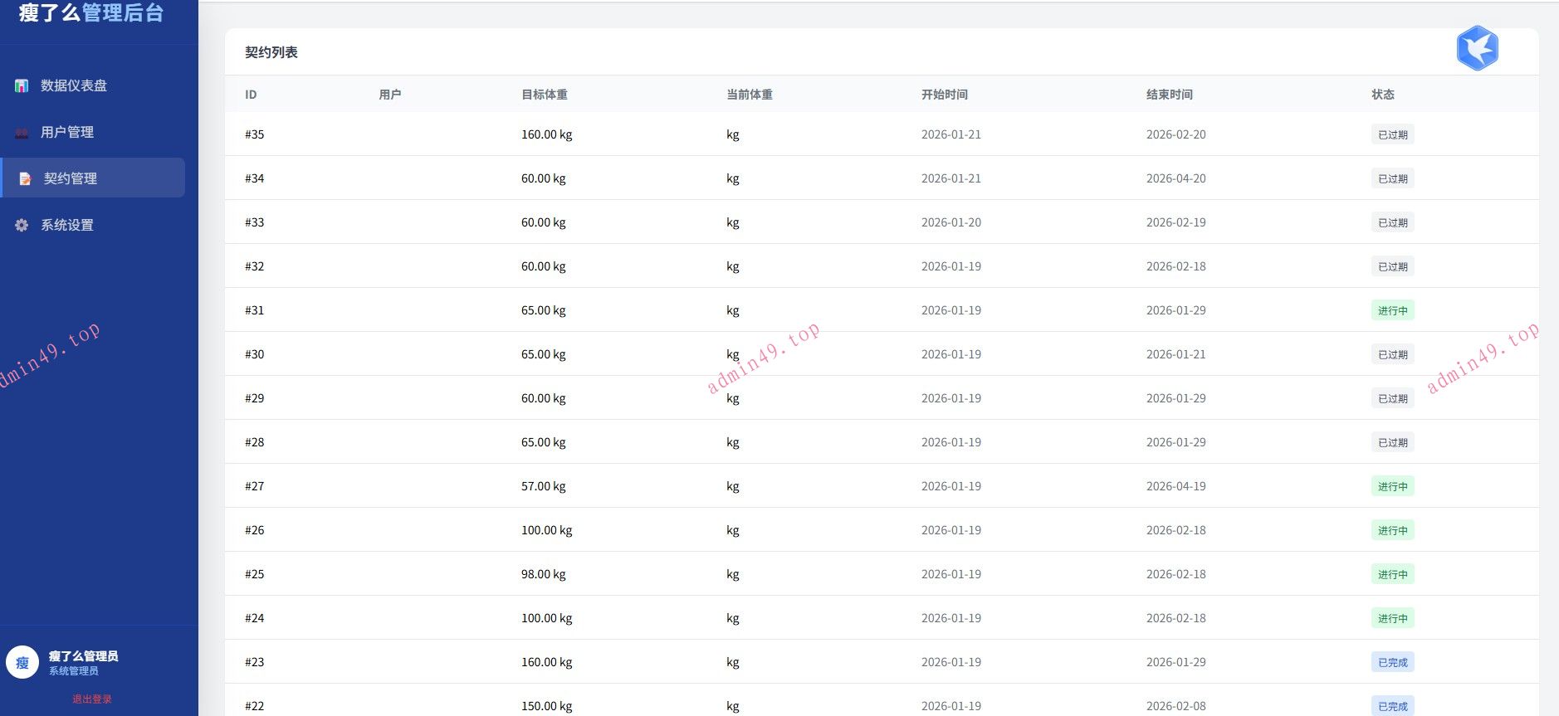This screenshot has height=716, width=1559.
Task: Click 退出登录 logout link
Action: tap(91, 699)
